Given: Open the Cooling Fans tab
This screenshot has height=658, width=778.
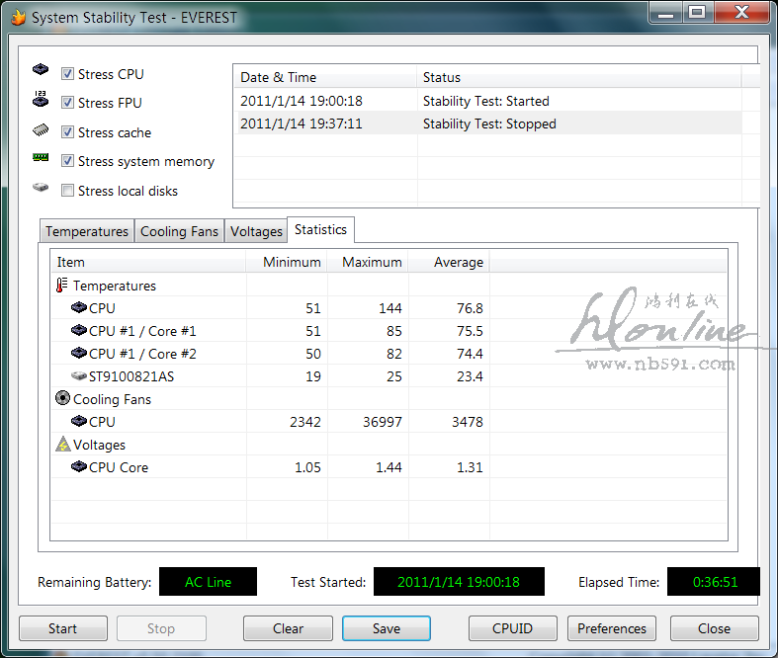Looking at the screenshot, I should (179, 231).
